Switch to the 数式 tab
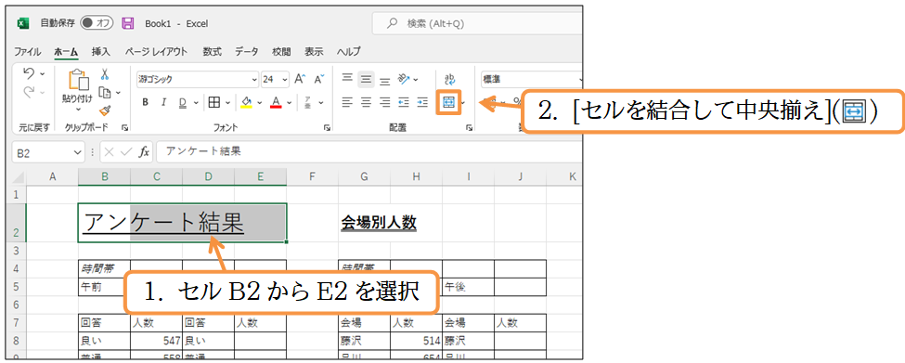Image resolution: width=905 pixels, height=363 pixels. point(212,51)
